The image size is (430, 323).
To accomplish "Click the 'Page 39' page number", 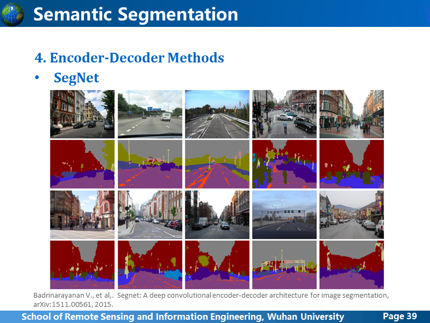I will point(400,316).
